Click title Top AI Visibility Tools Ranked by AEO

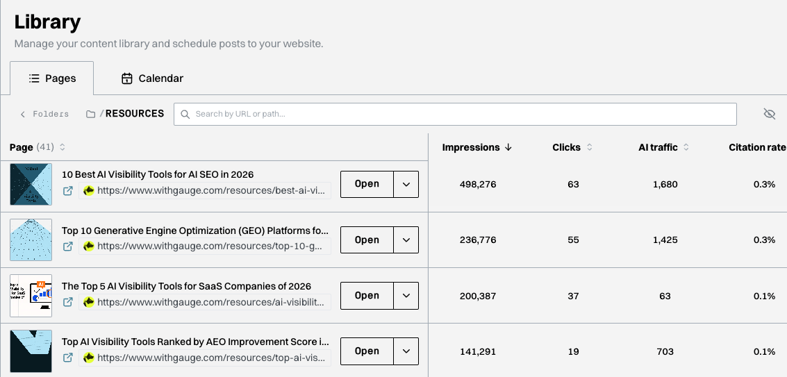[x=196, y=342]
